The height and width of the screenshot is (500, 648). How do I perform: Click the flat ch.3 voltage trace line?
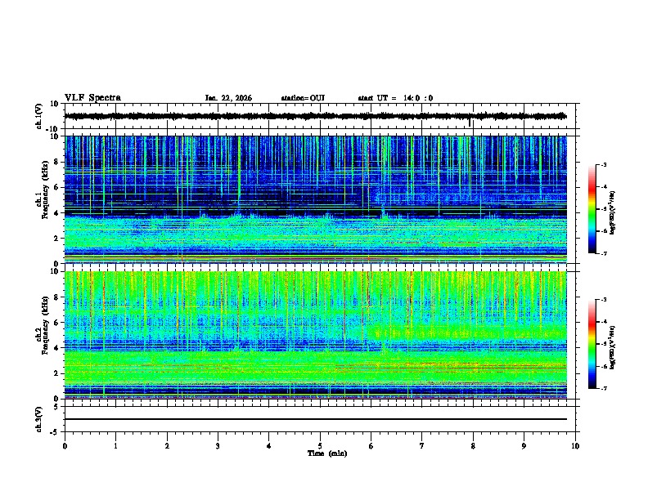point(316,419)
